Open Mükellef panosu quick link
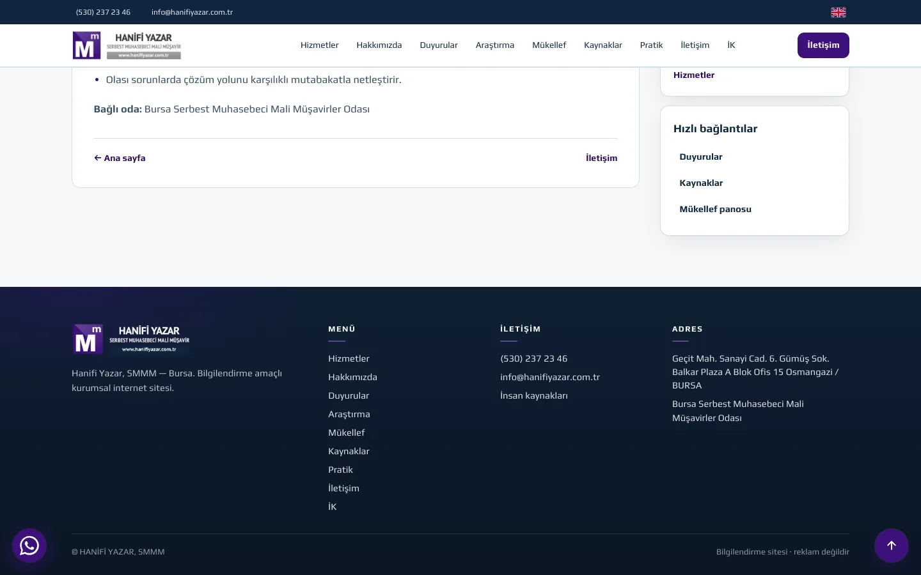The width and height of the screenshot is (921, 575). coord(715,209)
